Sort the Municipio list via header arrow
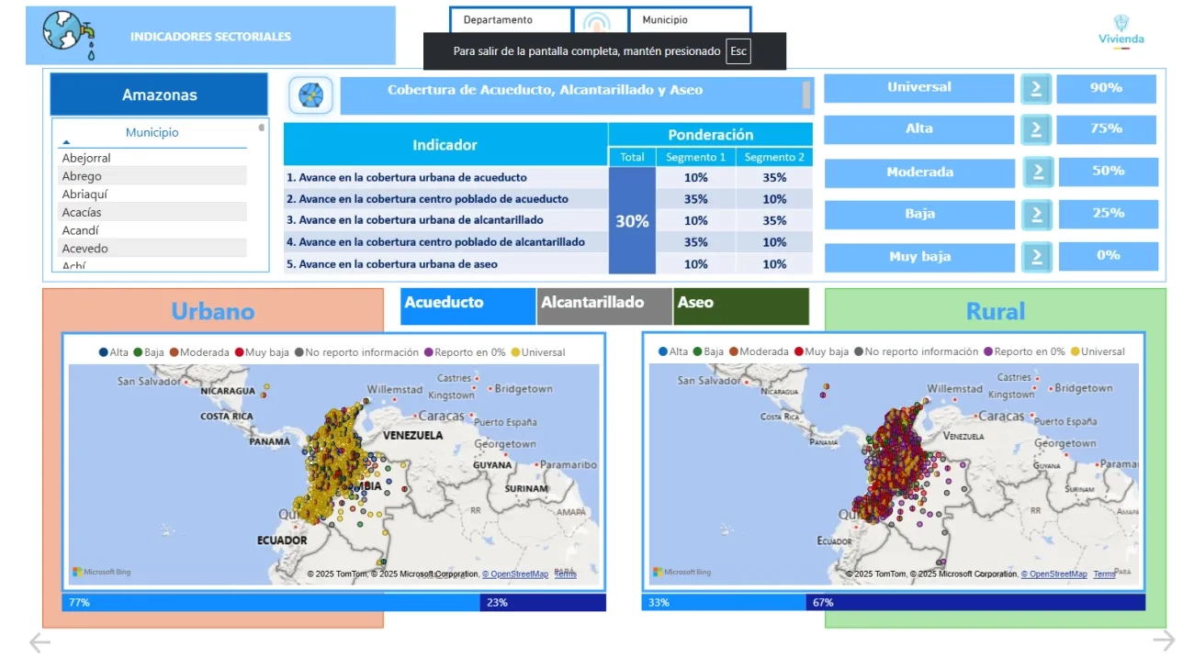The width and height of the screenshot is (1194, 668). coord(66,143)
